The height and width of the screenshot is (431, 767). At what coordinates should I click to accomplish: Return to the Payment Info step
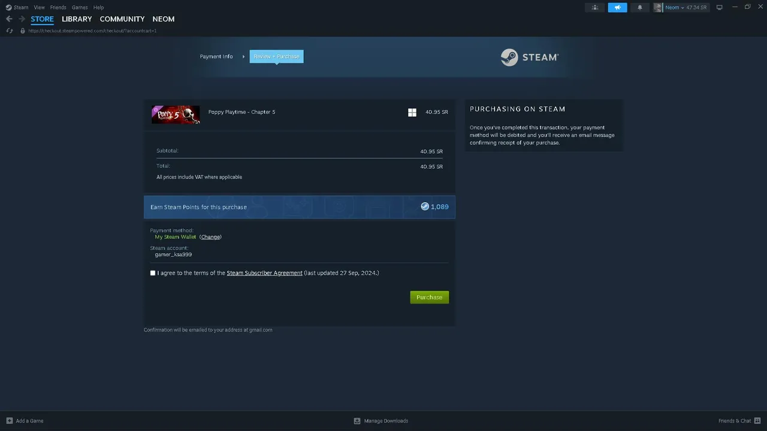click(x=216, y=56)
